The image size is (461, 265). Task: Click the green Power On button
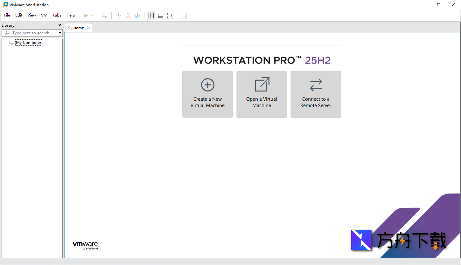pyautogui.click(x=86, y=15)
